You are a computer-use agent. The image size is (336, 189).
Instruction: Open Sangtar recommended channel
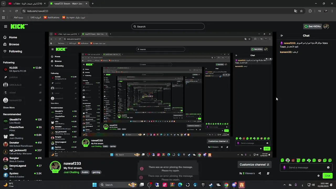pos(22,160)
